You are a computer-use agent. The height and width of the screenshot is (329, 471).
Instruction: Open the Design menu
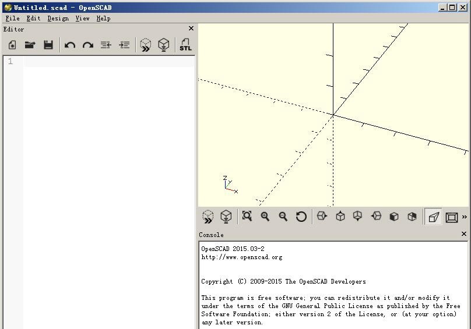(x=58, y=18)
